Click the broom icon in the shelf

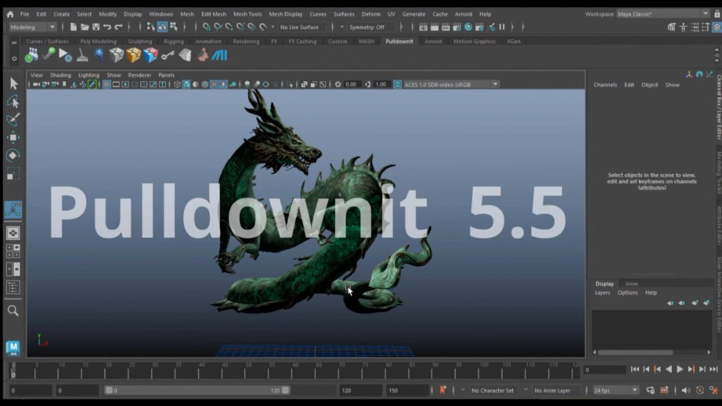coord(82,55)
